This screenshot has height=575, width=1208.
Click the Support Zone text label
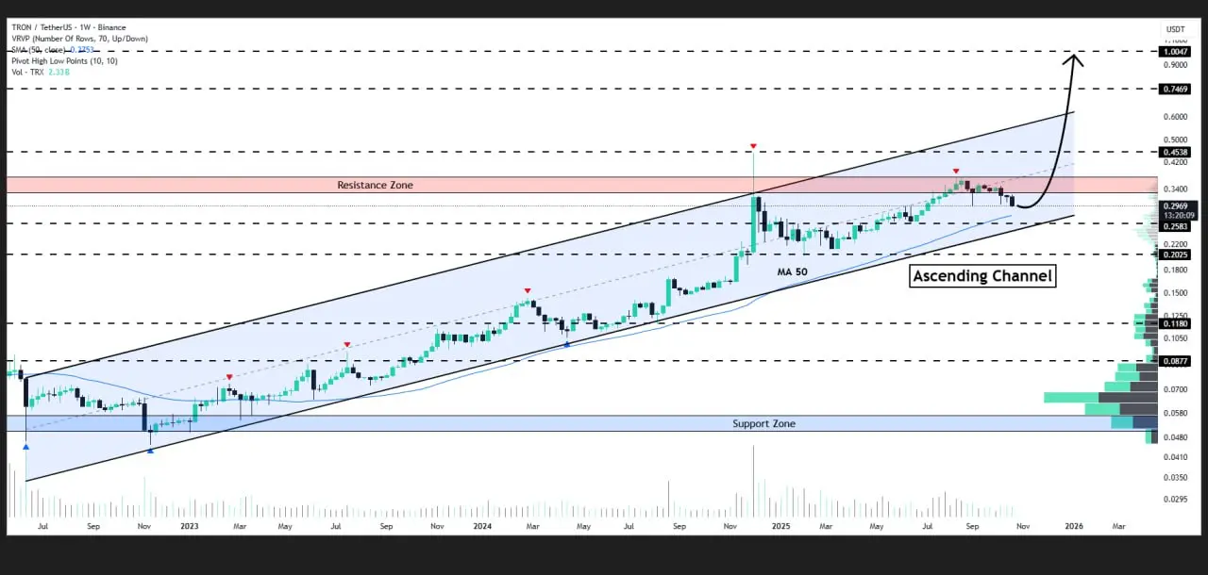tap(763, 424)
